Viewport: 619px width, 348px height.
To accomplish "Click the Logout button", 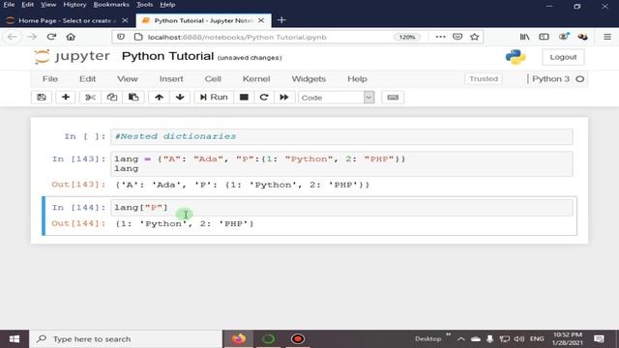I will click(x=563, y=57).
